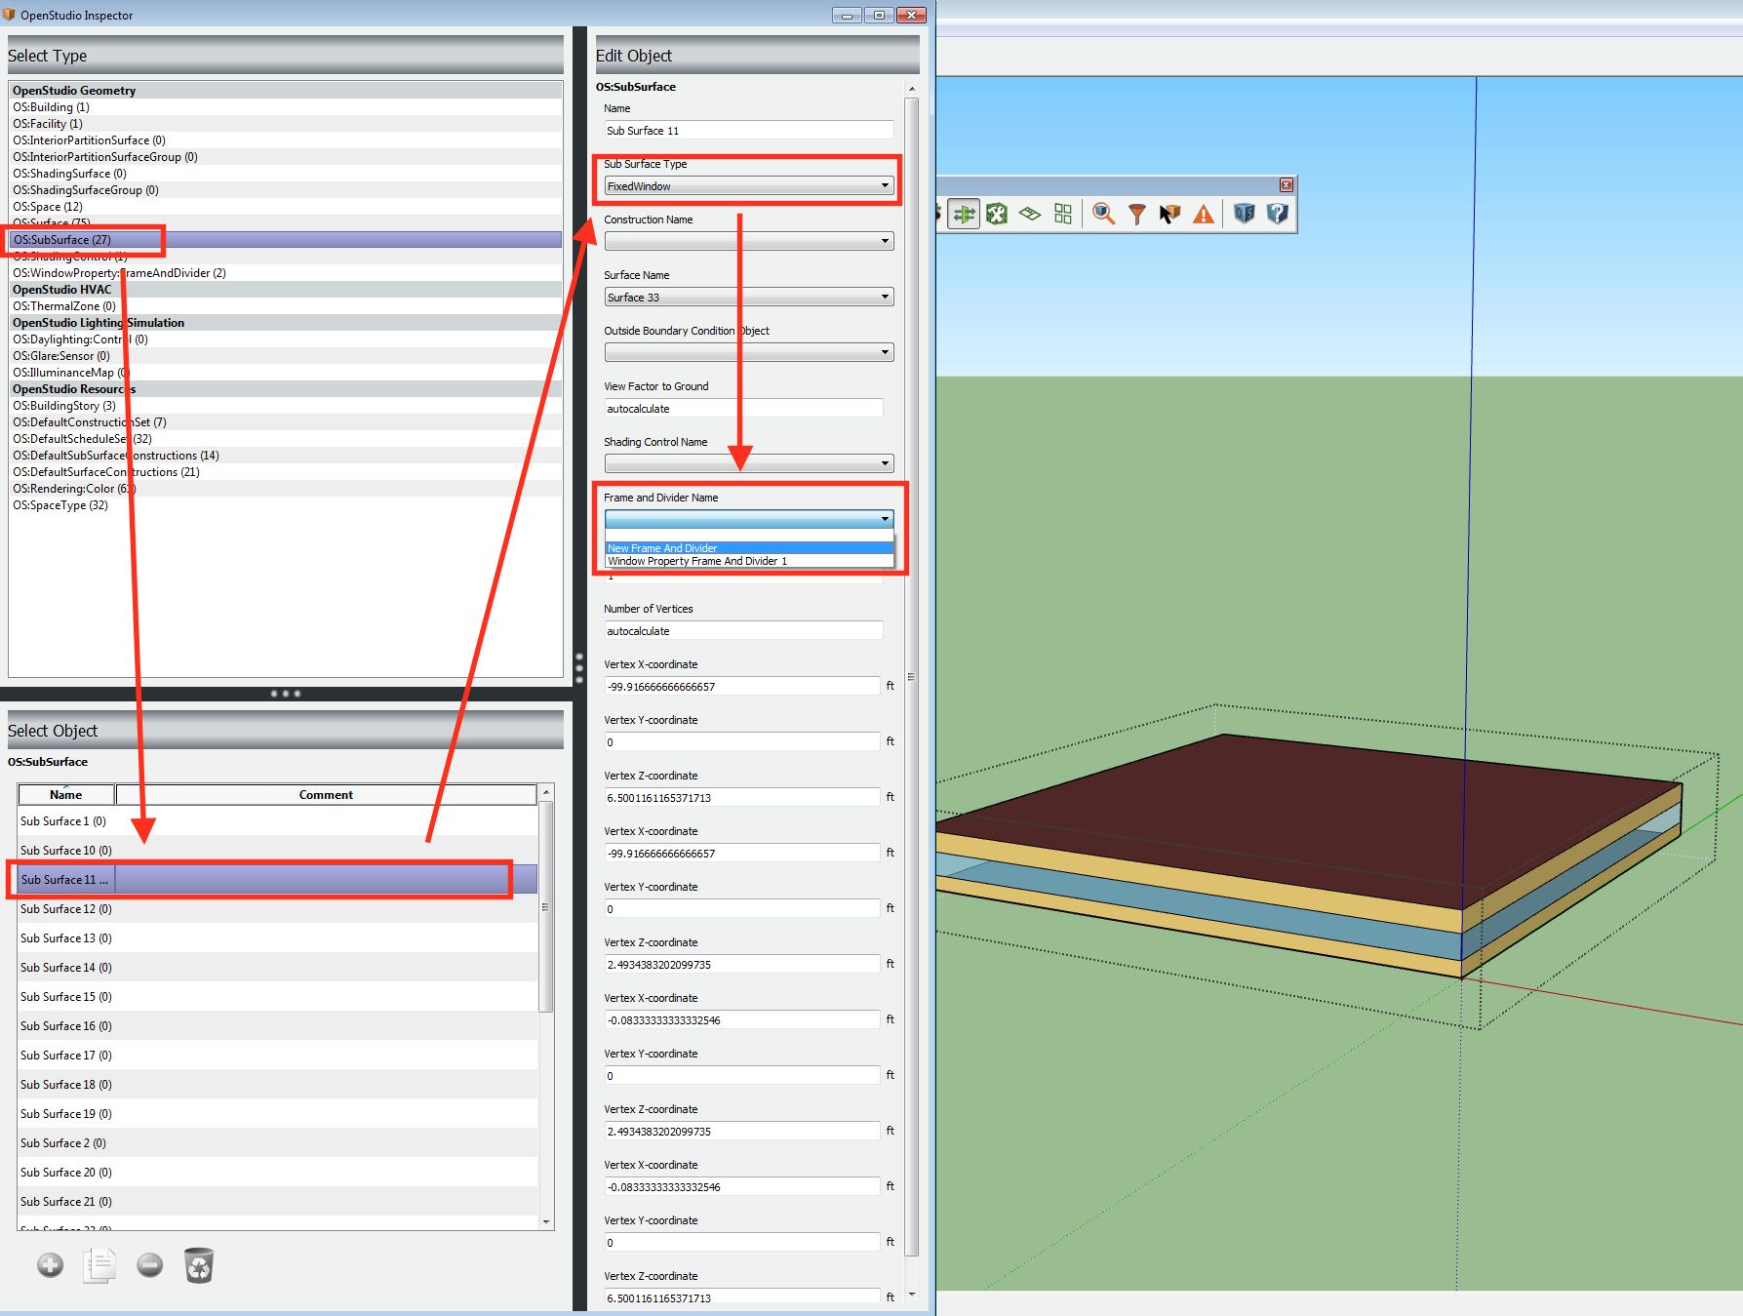
Task: Click the Edit Object panel scroll-up arrow
Action: pyautogui.click(x=912, y=89)
